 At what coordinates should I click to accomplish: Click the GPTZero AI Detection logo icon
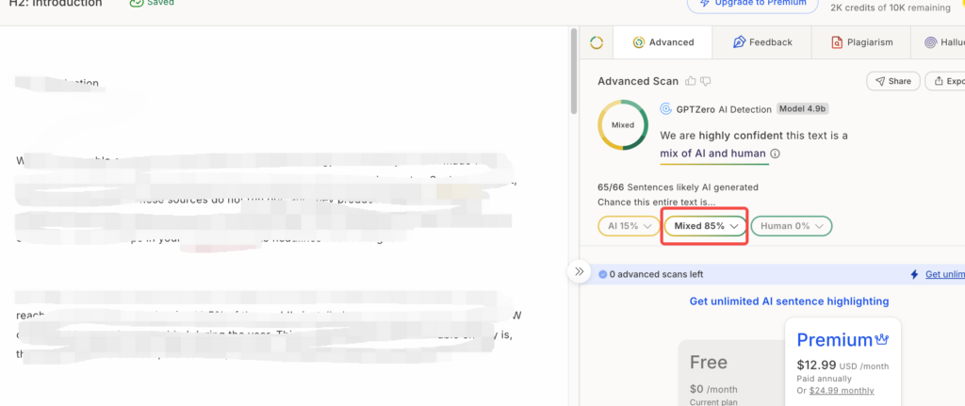coord(665,109)
